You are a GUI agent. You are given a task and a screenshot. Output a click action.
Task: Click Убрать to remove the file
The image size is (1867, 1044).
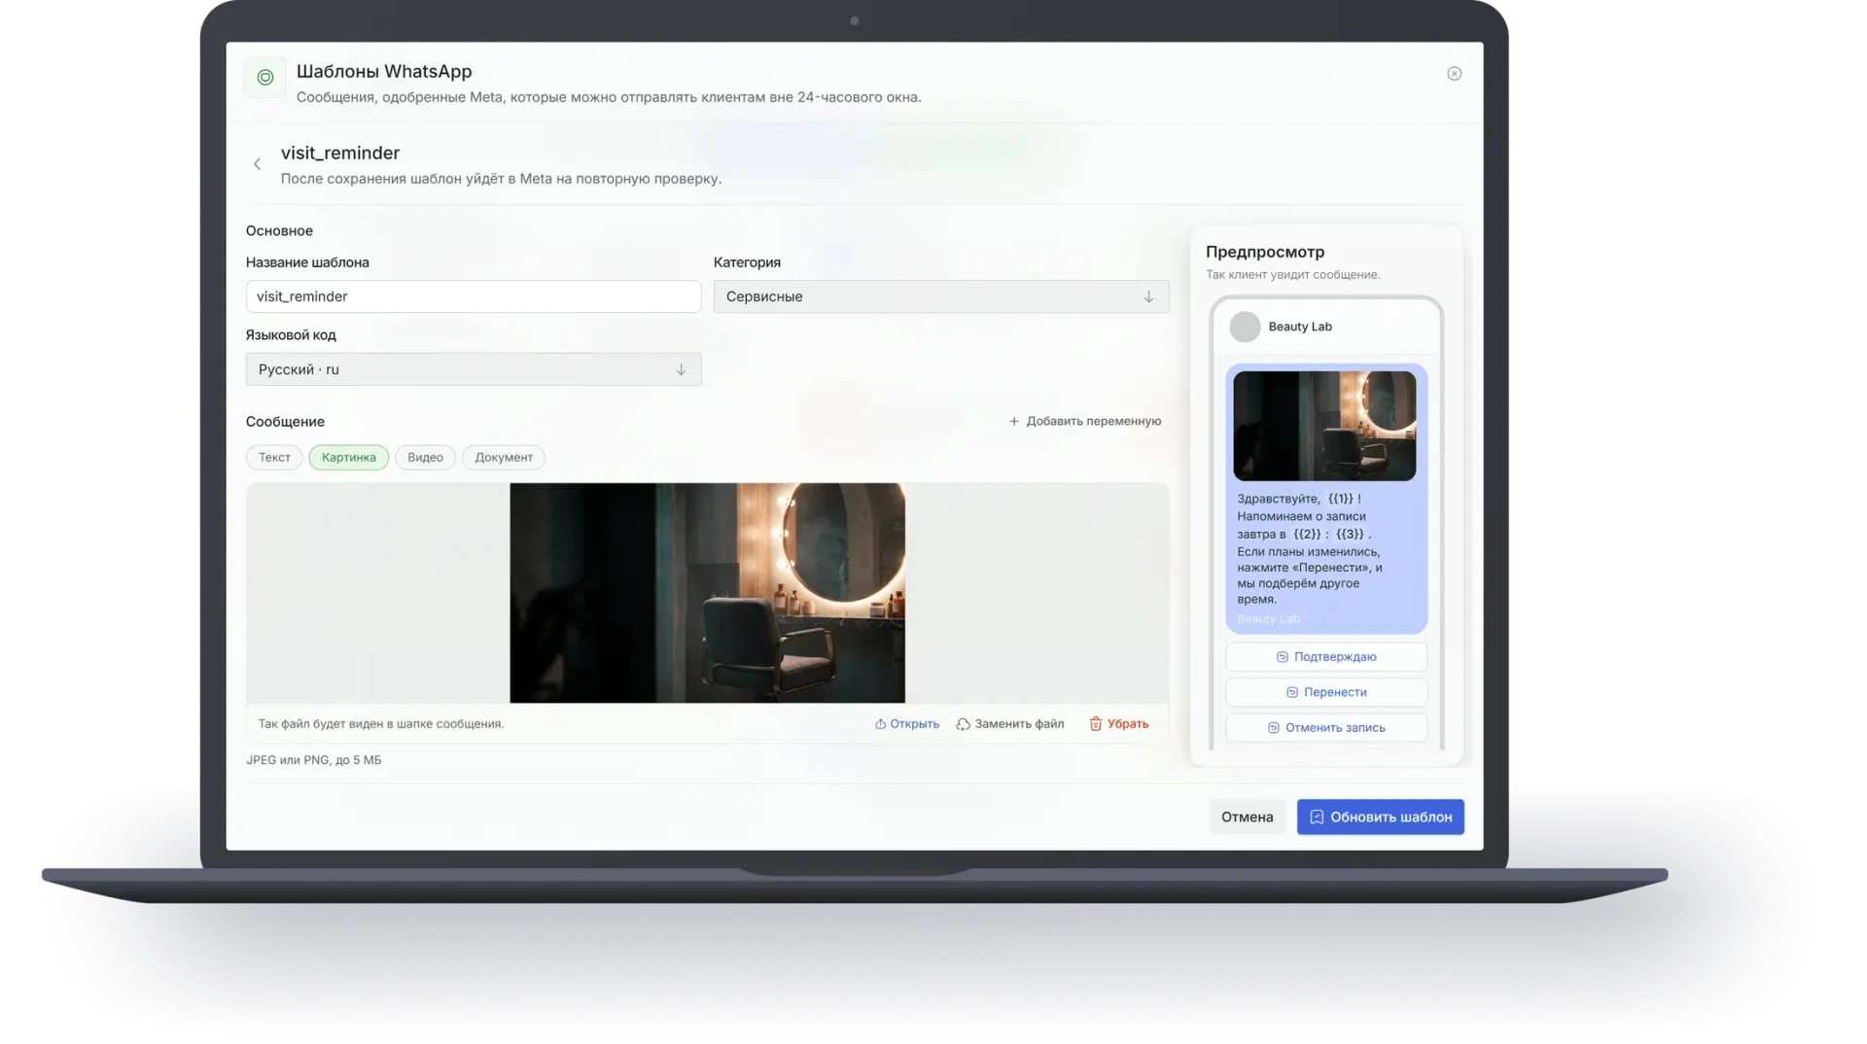click(1118, 724)
